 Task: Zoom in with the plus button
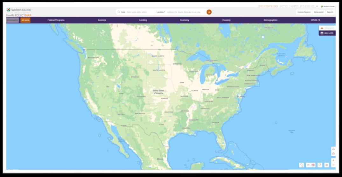[333, 160]
